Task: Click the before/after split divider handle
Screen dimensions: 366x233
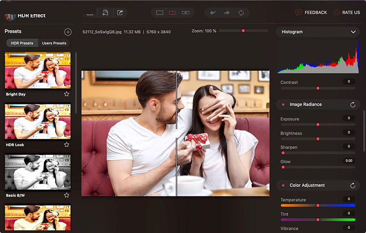Action: pos(176,133)
